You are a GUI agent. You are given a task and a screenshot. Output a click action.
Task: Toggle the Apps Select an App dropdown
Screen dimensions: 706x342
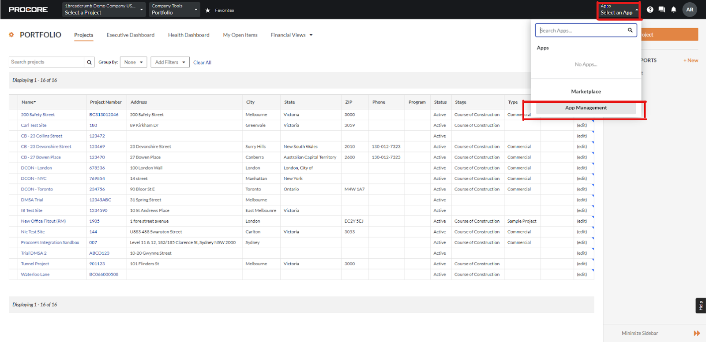(619, 10)
